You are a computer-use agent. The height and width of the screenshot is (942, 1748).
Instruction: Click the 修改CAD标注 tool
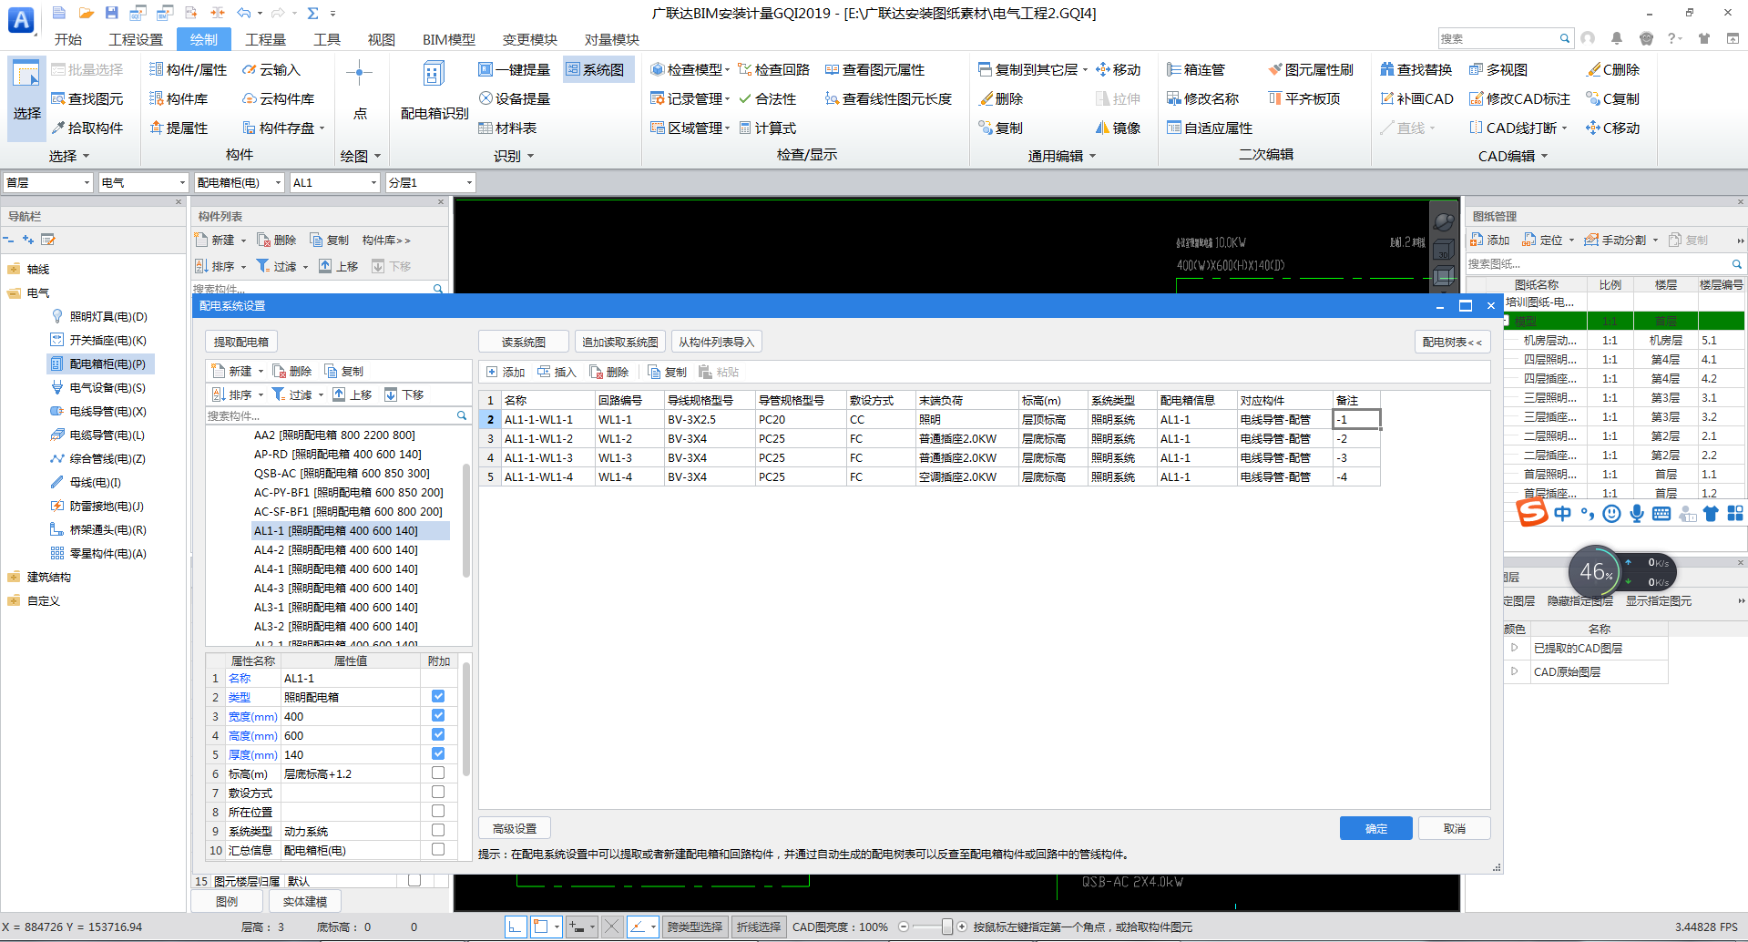[1519, 98]
